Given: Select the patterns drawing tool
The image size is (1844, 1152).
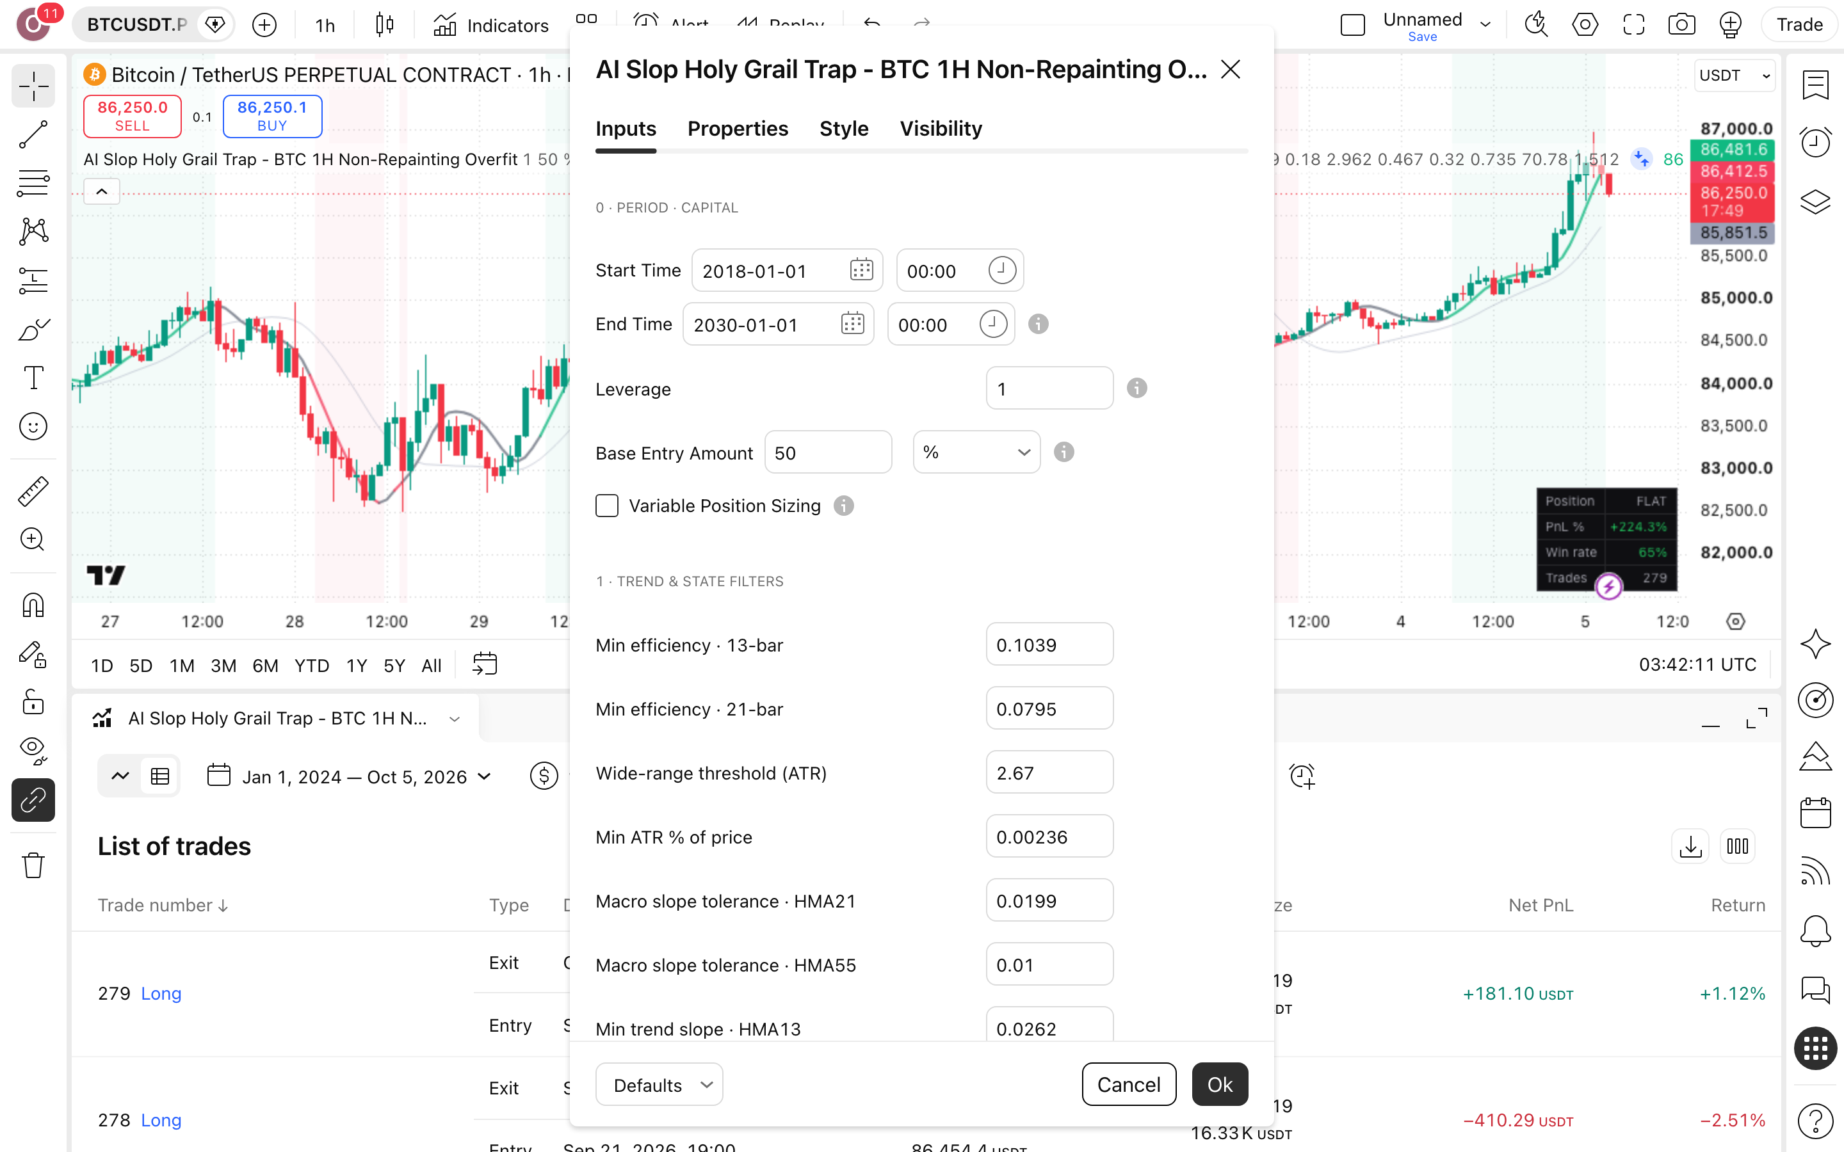Looking at the screenshot, I should 33,232.
